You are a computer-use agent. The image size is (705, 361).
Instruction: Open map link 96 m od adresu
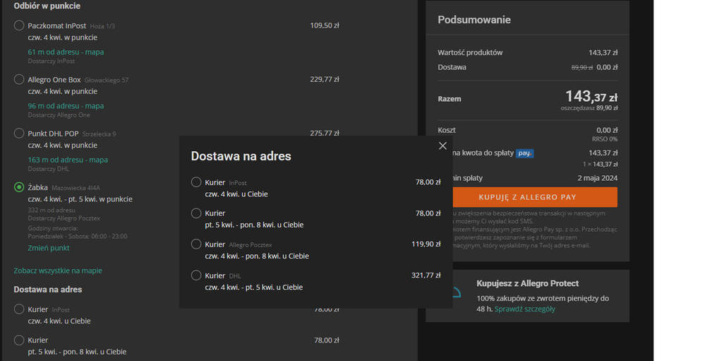point(66,106)
